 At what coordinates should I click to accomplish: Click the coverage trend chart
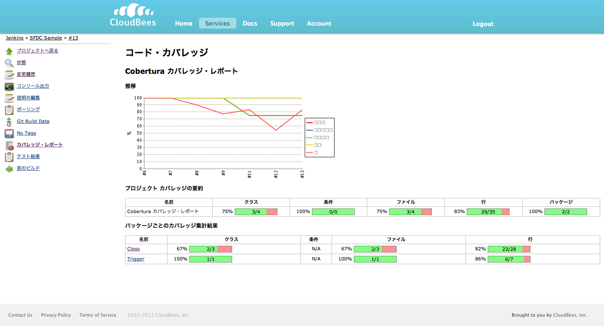point(230,137)
